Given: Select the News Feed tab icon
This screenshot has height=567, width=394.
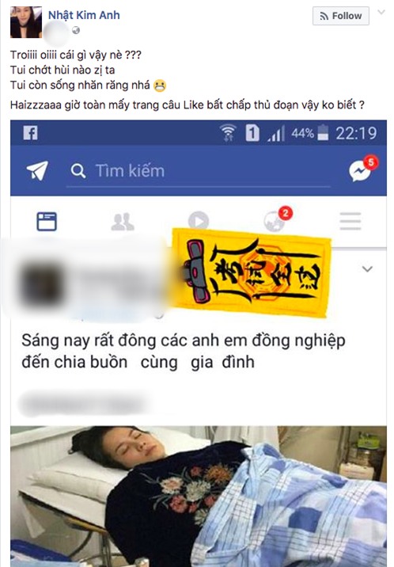Looking at the screenshot, I should coord(47,222).
